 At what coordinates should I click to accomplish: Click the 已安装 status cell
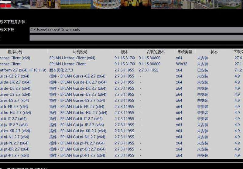[x=203, y=70]
